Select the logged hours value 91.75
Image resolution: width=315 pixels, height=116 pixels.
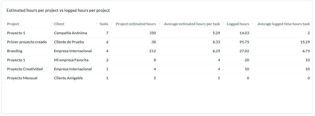[x=245, y=42]
